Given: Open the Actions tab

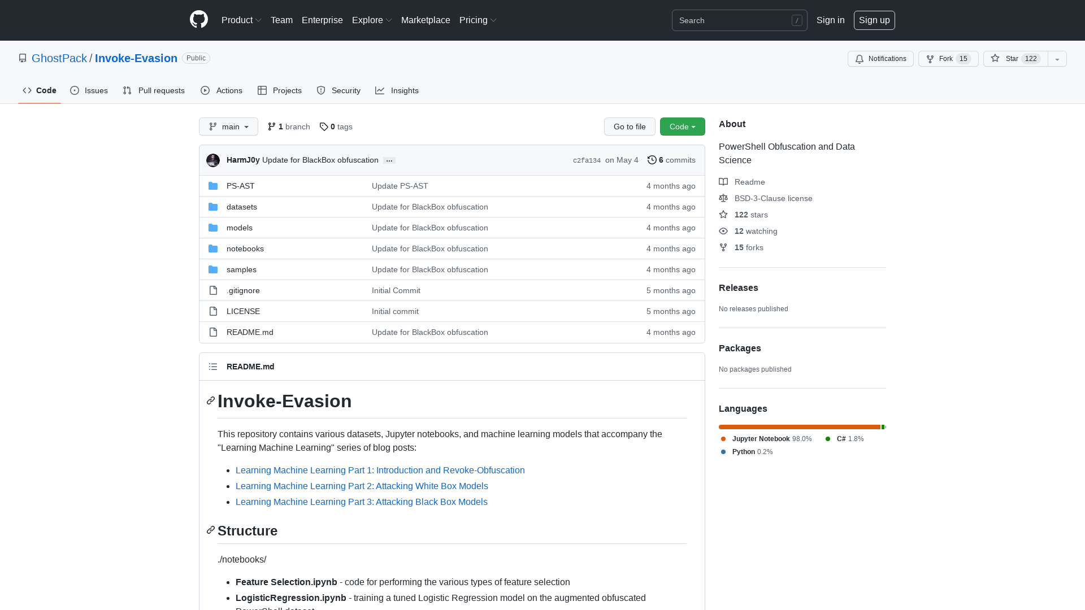Looking at the screenshot, I should pos(222,90).
